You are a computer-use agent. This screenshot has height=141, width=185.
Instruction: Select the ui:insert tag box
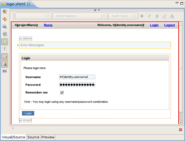(25, 120)
